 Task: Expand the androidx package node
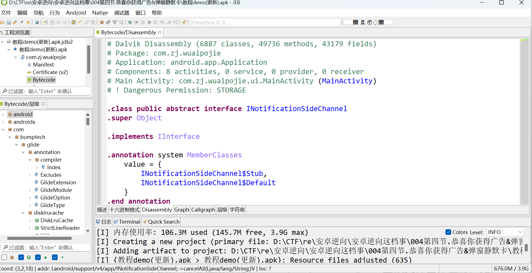(3, 122)
